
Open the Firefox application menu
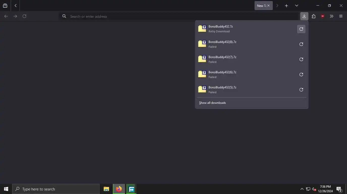[341, 16]
